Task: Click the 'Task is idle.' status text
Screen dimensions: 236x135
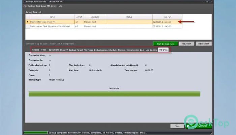Action: (114, 88)
